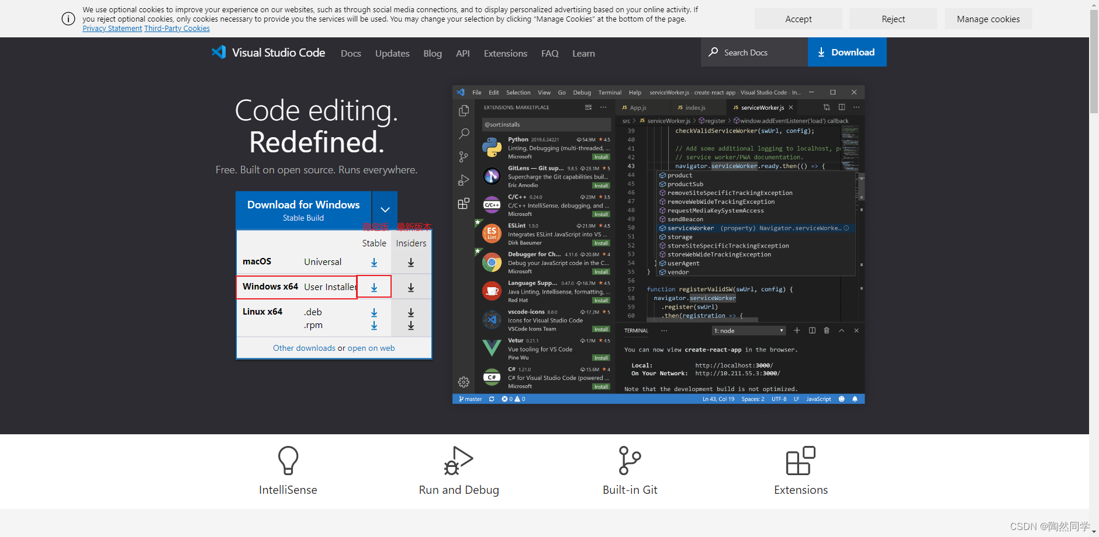Viewport: 1099px width, 537px height.
Task: Switch to the App.js tab in the preview
Action: 638,107
